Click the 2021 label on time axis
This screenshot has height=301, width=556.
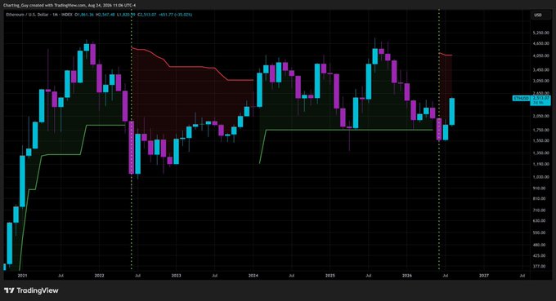22,275
